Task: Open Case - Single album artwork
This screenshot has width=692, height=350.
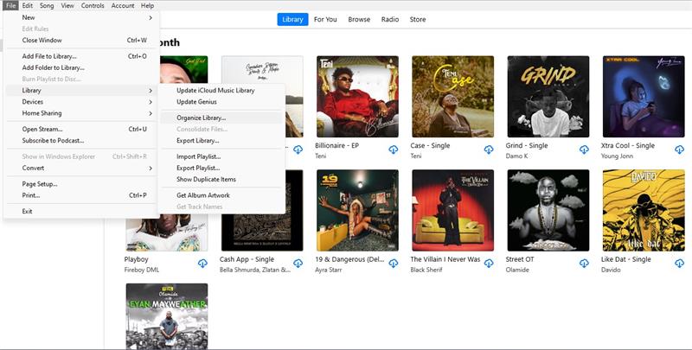Action: 452,97
